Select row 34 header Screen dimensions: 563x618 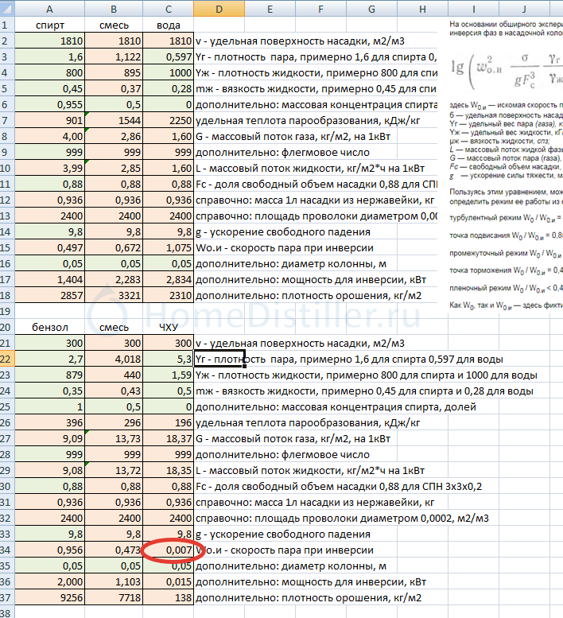pyautogui.click(x=7, y=550)
